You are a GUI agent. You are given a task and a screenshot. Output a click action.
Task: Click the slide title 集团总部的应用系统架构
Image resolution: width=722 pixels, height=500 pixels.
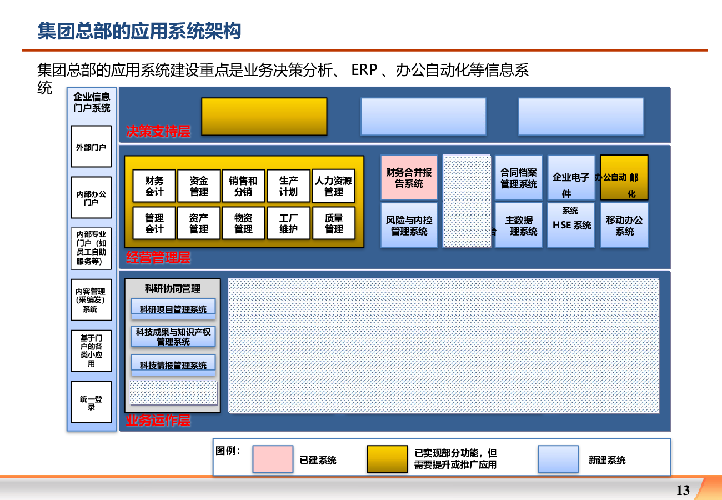point(139,31)
